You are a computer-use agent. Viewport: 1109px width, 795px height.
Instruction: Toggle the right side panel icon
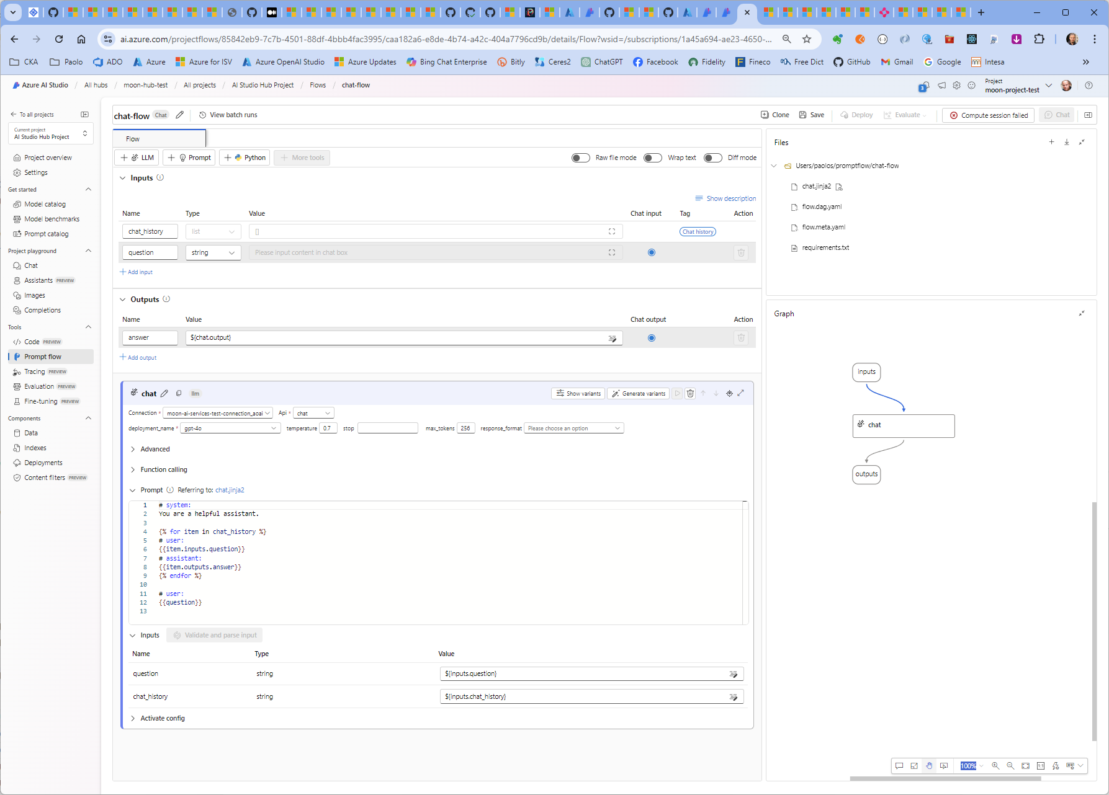[x=1088, y=115]
